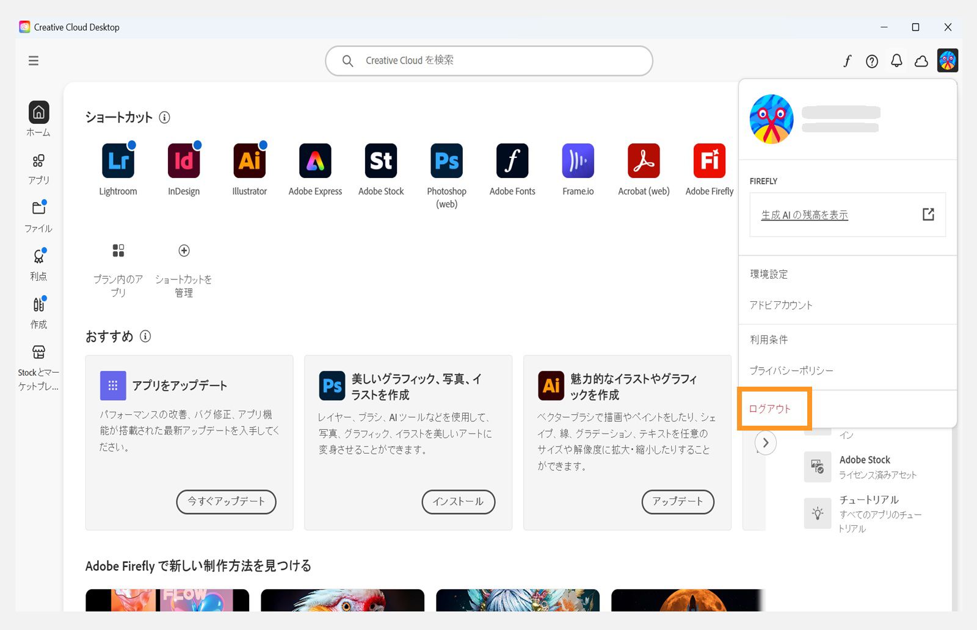Image resolution: width=977 pixels, height=630 pixels.
Task: Open Adobe Stock ライセンス済みアセット item
Action: click(x=861, y=467)
